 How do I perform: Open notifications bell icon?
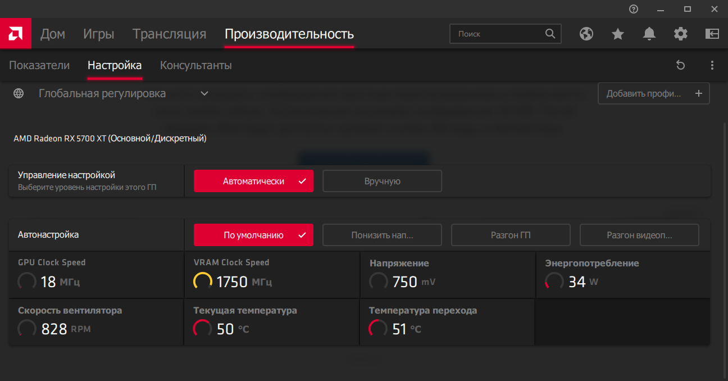point(649,34)
